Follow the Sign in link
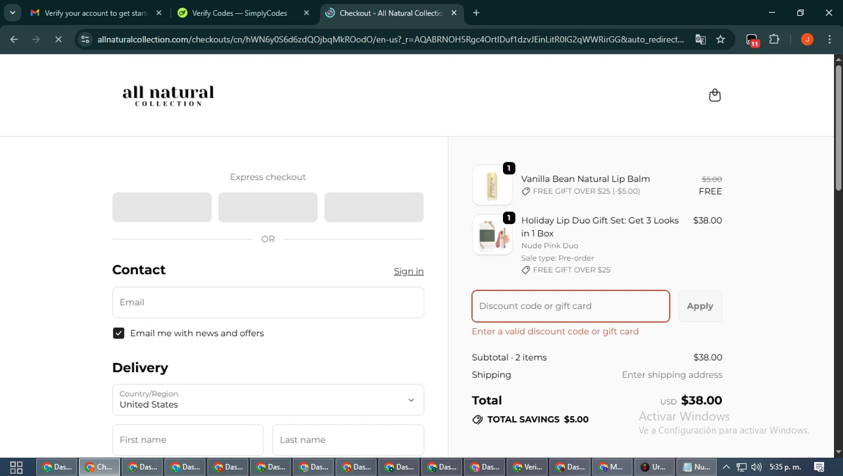Image resolution: width=843 pixels, height=476 pixels. pyautogui.click(x=409, y=271)
